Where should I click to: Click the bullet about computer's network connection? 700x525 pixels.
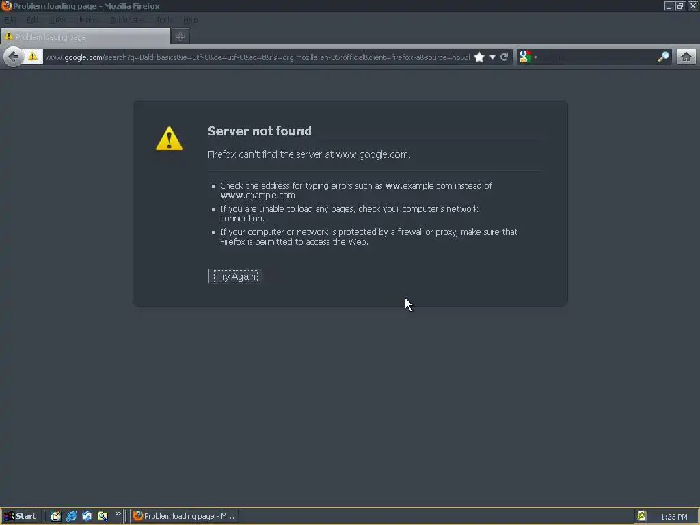click(x=349, y=214)
